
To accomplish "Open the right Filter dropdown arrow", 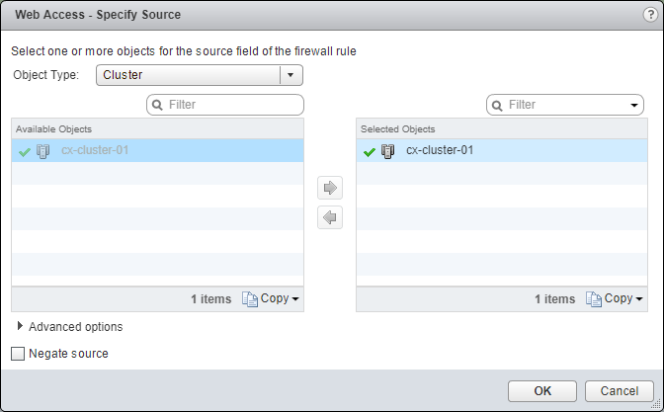I will click(x=633, y=105).
